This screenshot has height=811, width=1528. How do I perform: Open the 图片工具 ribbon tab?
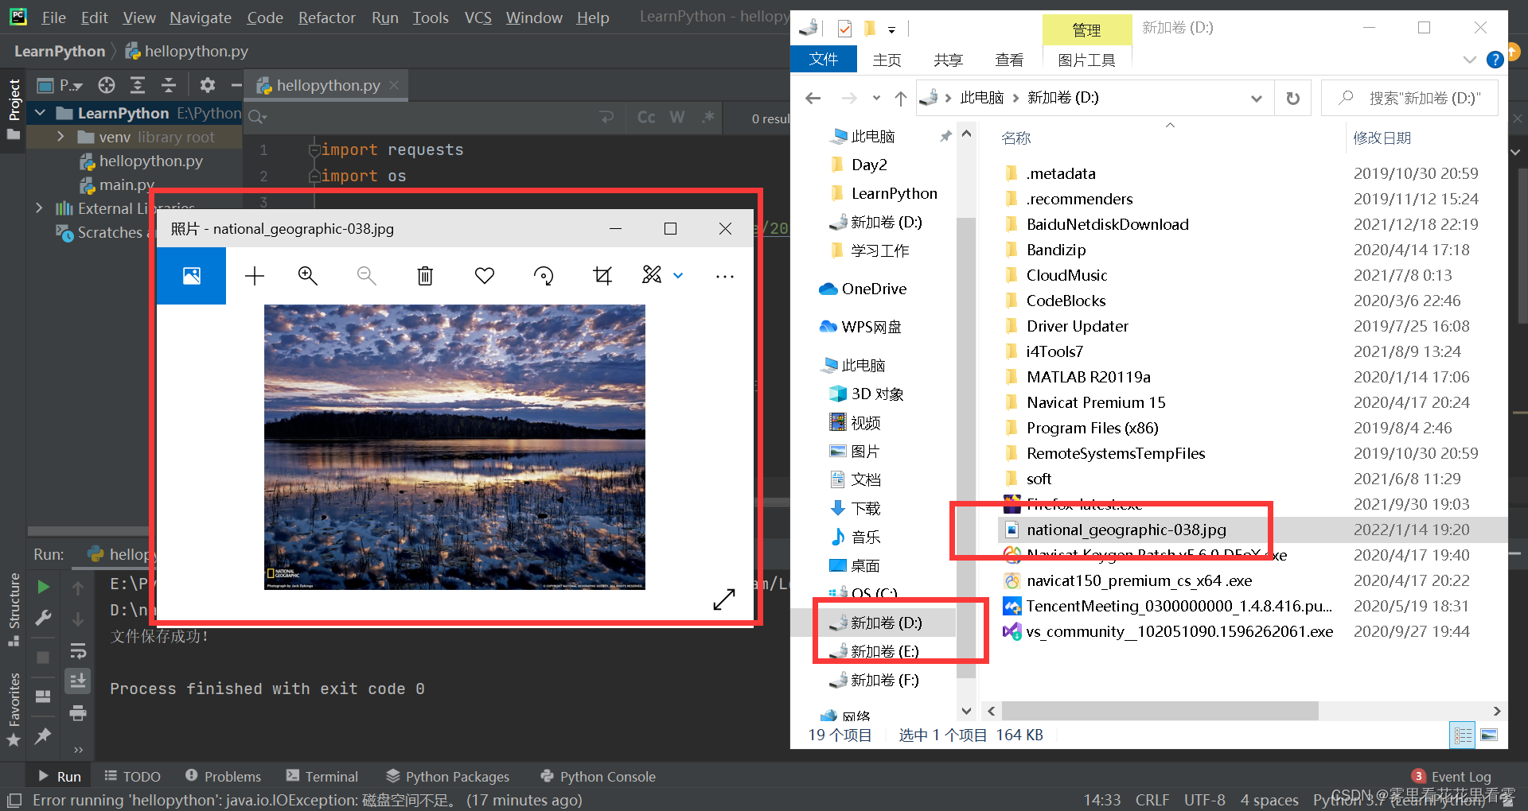click(1086, 60)
